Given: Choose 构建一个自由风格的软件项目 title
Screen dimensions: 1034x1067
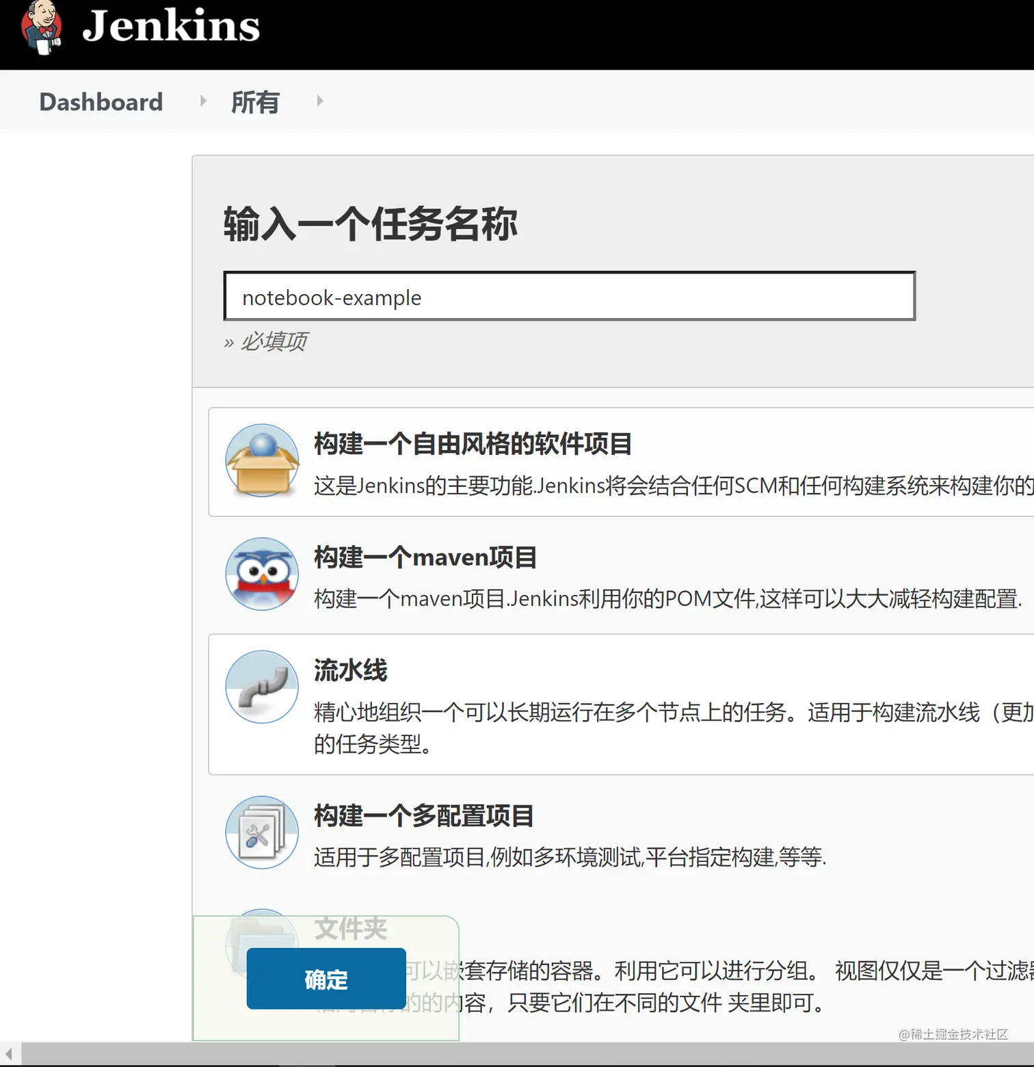Looking at the screenshot, I should click(x=473, y=444).
